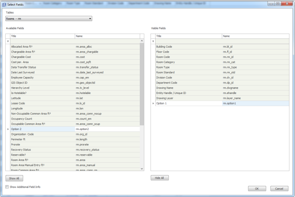Maximize the Select Fields dialog window
The height and width of the screenshot is (197, 295).
[x=277, y=4]
